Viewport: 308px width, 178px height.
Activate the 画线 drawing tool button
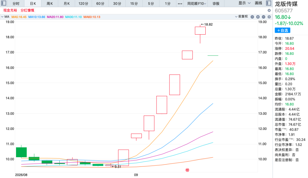coord(258,3)
